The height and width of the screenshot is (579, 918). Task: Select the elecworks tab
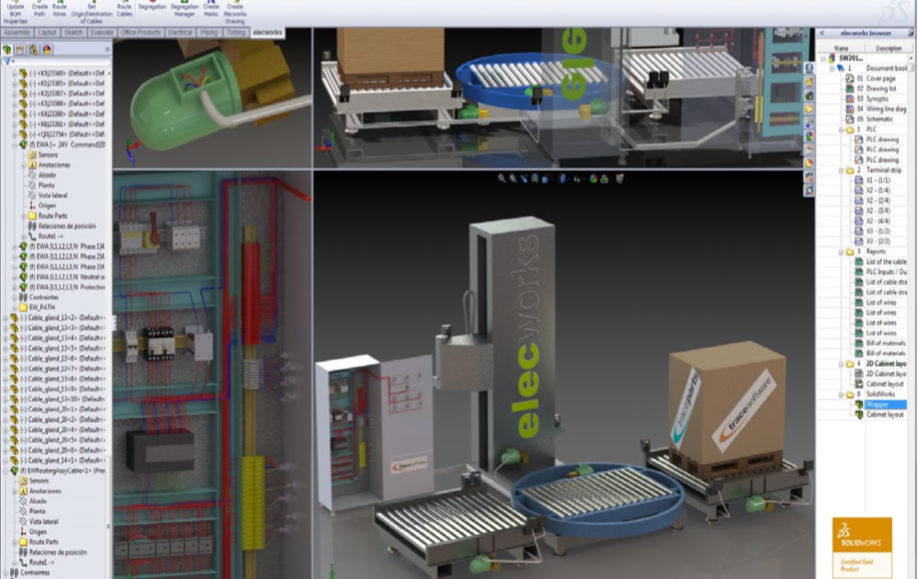coord(267,33)
